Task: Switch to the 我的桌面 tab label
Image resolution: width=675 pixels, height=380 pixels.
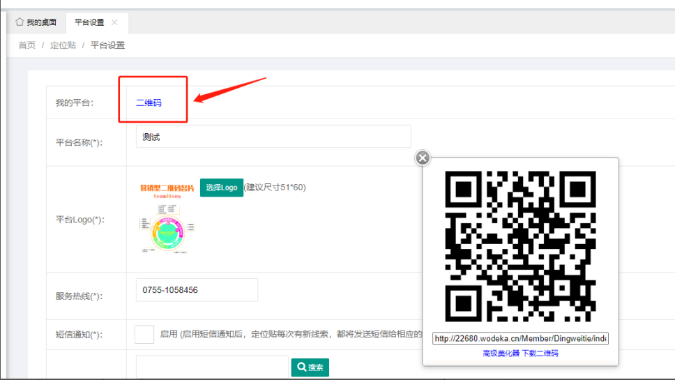Action: [42, 22]
